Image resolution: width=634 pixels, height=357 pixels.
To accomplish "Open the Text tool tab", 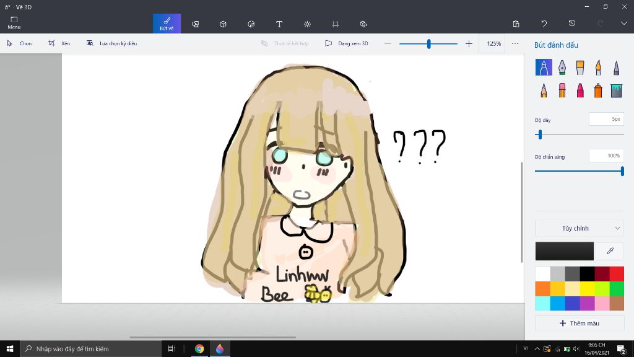I will point(279,24).
